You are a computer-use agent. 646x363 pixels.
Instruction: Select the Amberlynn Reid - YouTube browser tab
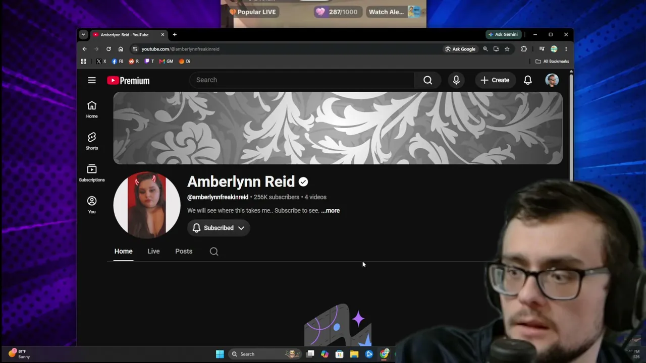(x=129, y=35)
